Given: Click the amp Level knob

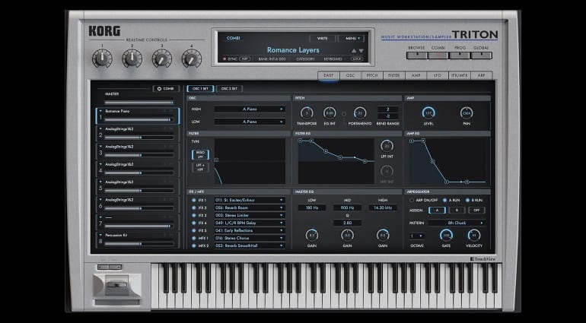Looking at the screenshot, I should pos(428,112).
